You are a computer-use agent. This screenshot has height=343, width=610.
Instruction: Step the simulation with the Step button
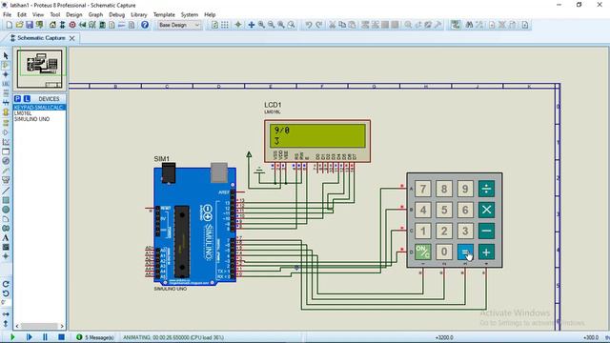[29, 337]
